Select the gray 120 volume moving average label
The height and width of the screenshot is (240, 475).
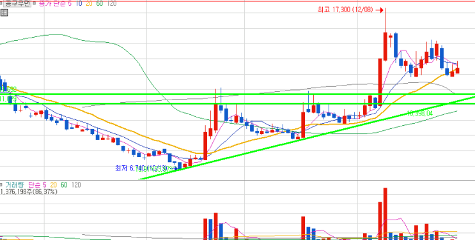pos(76,184)
